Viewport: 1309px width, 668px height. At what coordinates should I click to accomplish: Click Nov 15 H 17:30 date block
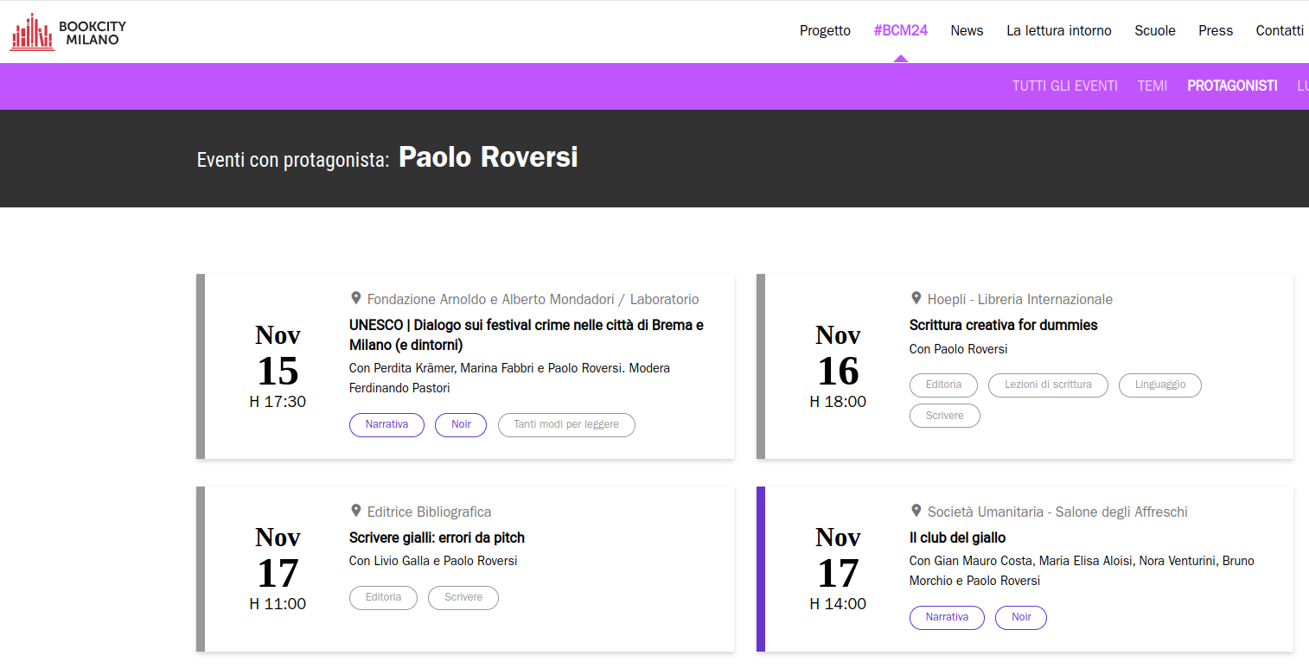coord(278,366)
